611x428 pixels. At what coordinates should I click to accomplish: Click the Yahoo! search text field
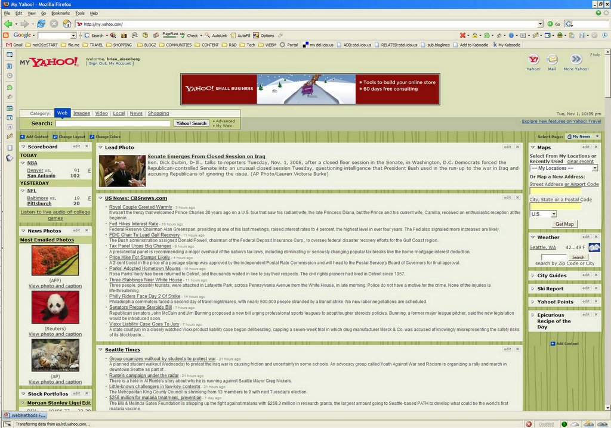(113, 123)
